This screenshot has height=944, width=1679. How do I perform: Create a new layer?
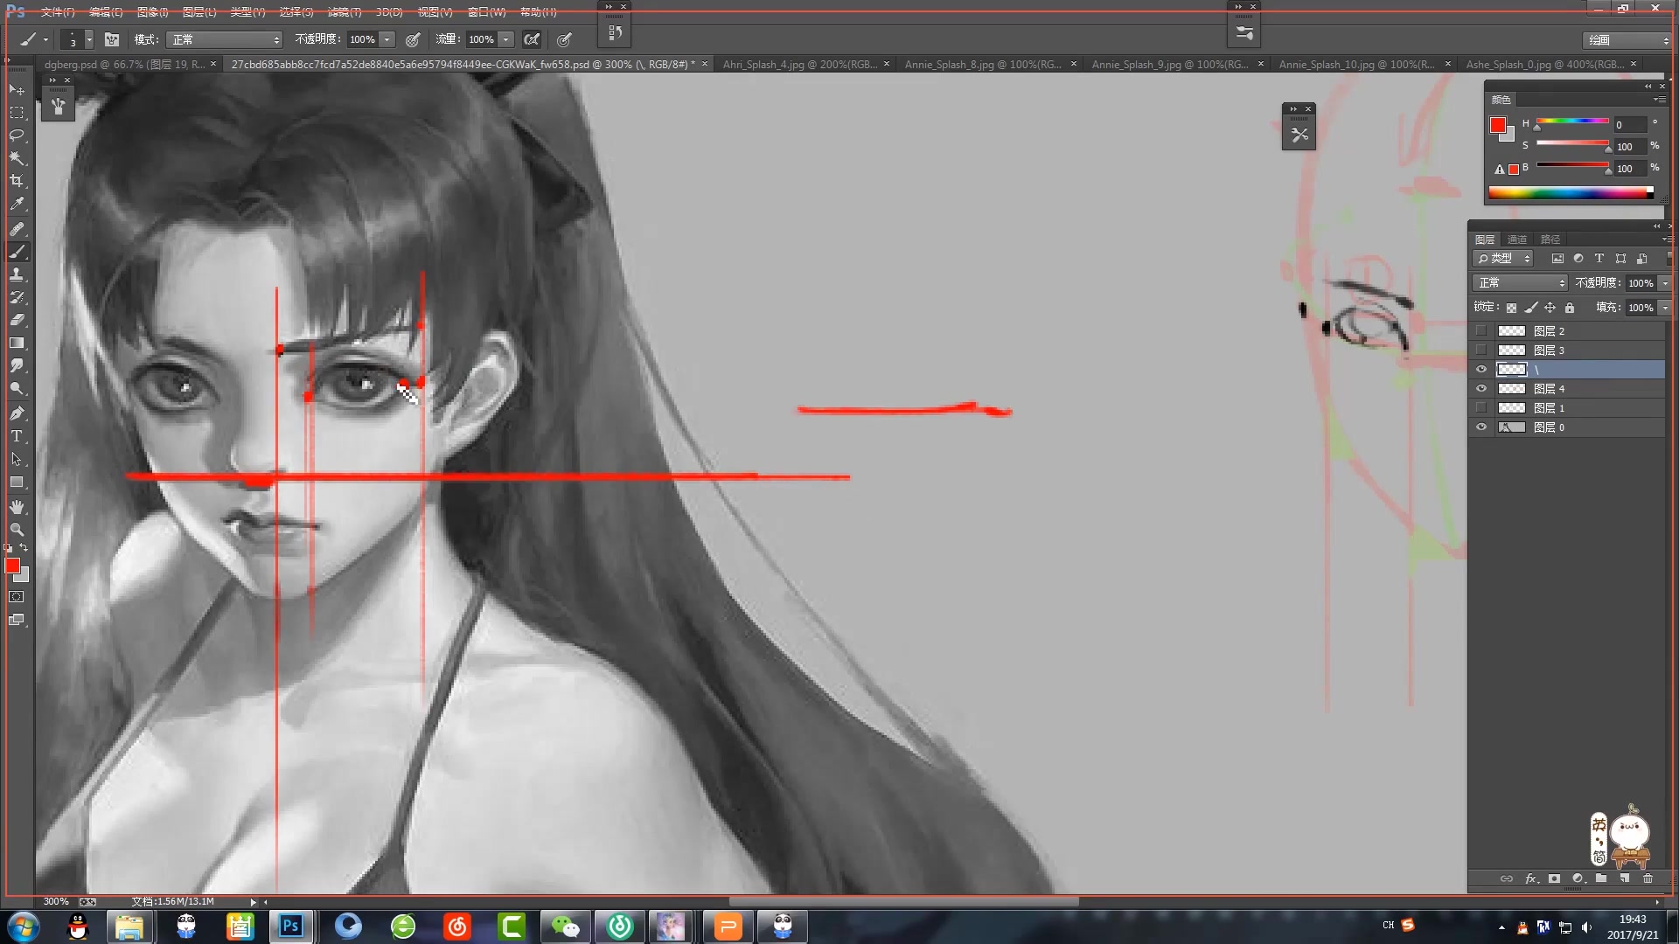coord(1624,878)
